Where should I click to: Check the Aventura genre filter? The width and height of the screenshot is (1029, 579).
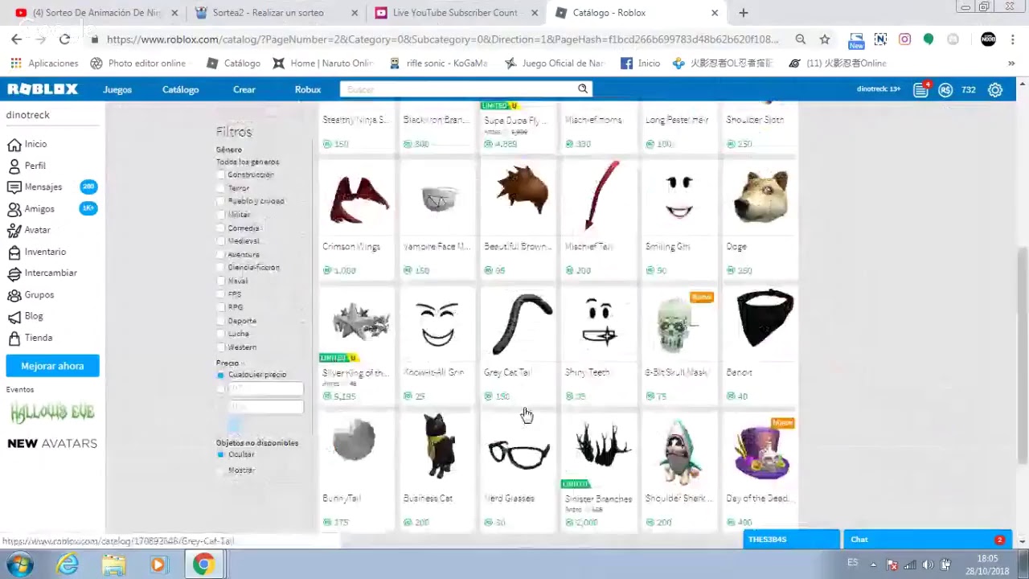[x=221, y=255]
